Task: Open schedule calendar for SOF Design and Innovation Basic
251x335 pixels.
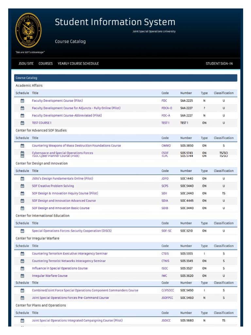Action: pyautogui.click(x=22, y=208)
